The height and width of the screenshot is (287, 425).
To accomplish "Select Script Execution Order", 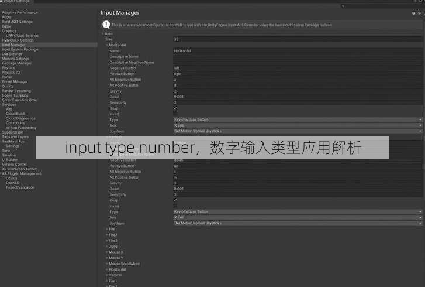I will tap(19, 100).
